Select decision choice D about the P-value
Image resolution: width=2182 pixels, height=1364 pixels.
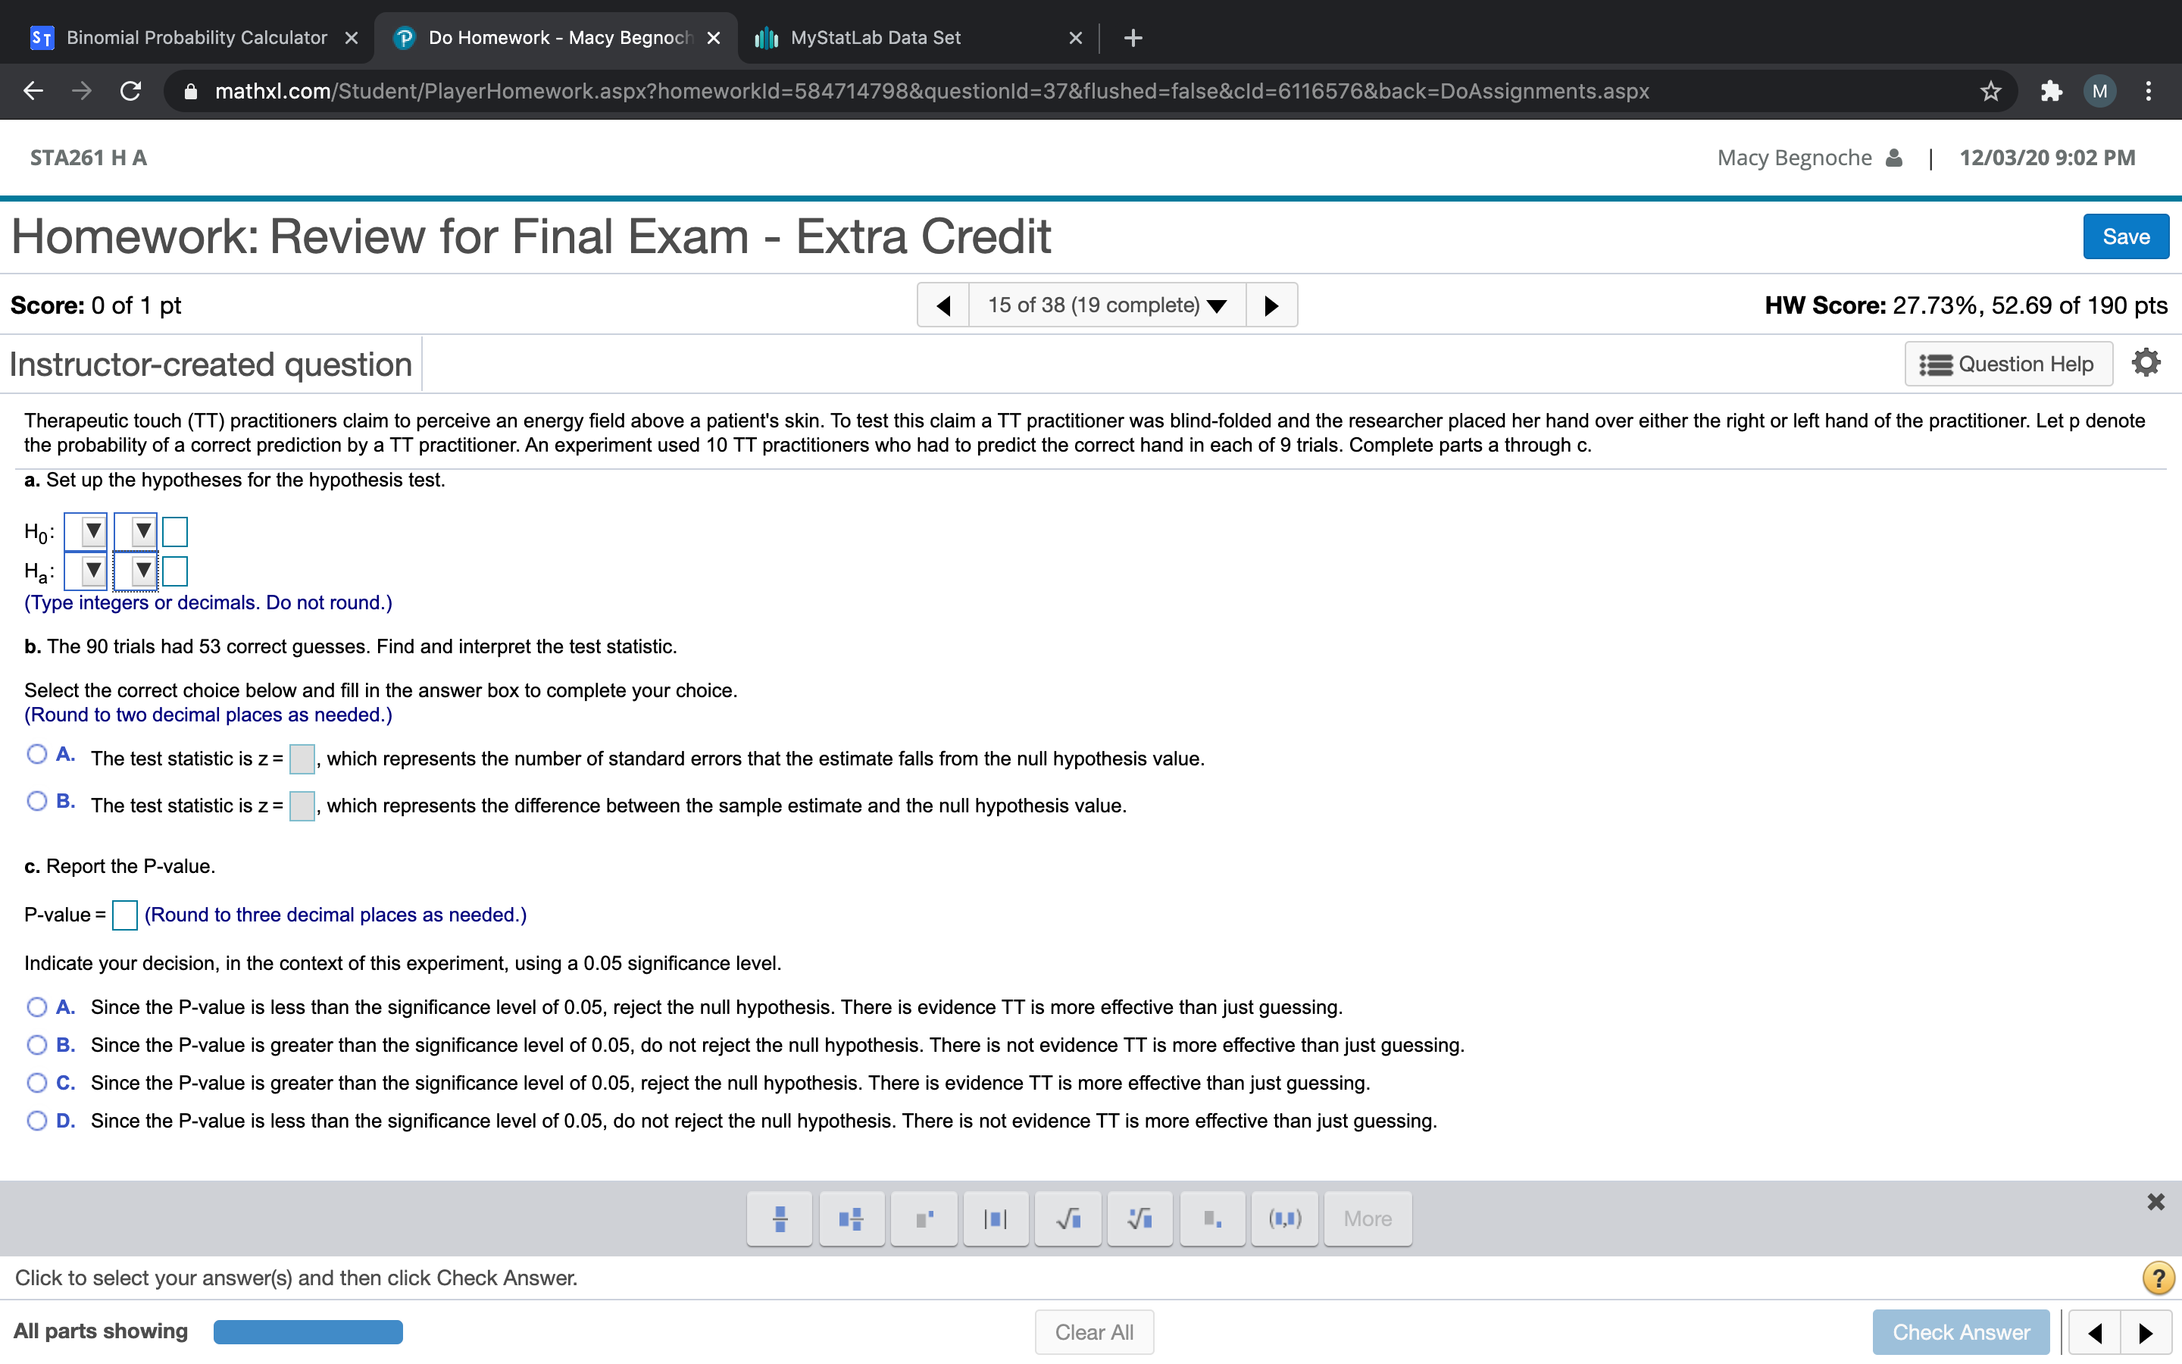(x=37, y=1121)
